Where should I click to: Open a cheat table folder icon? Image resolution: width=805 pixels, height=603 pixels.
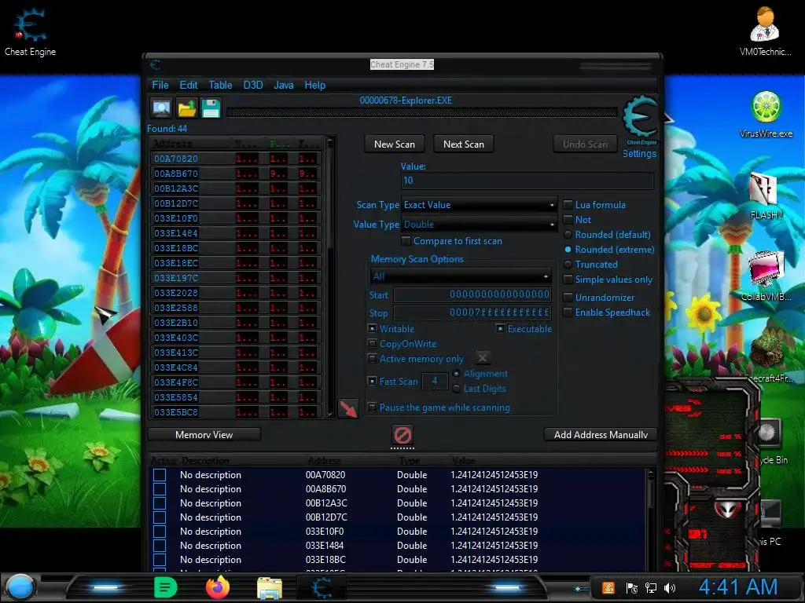pos(187,108)
